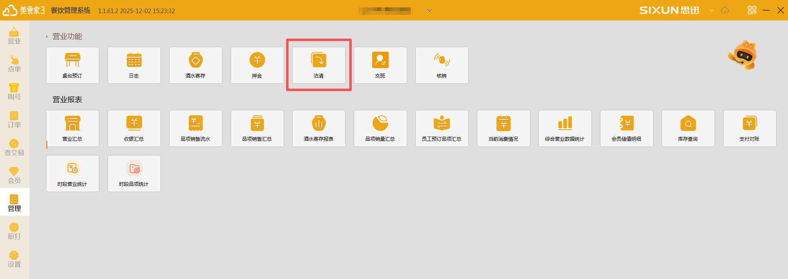The width and height of the screenshot is (788, 279).
Task: Open 酒水寄存 drink storage
Action: (196, 65)
